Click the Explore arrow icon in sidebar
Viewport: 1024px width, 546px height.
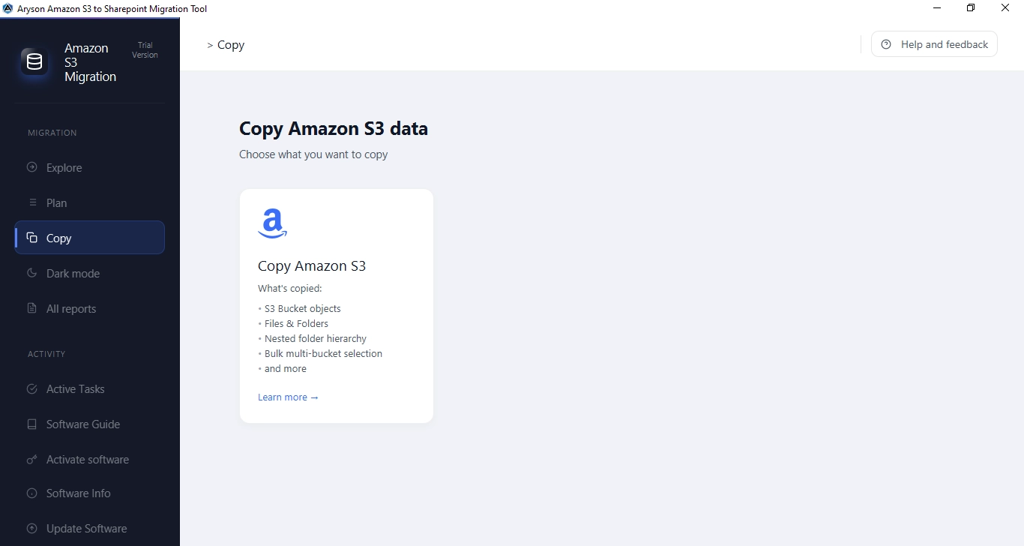point(31,167)
